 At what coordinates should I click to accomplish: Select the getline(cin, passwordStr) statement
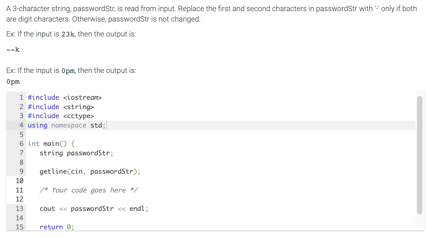pyautogui.click(x=89, y=171)
